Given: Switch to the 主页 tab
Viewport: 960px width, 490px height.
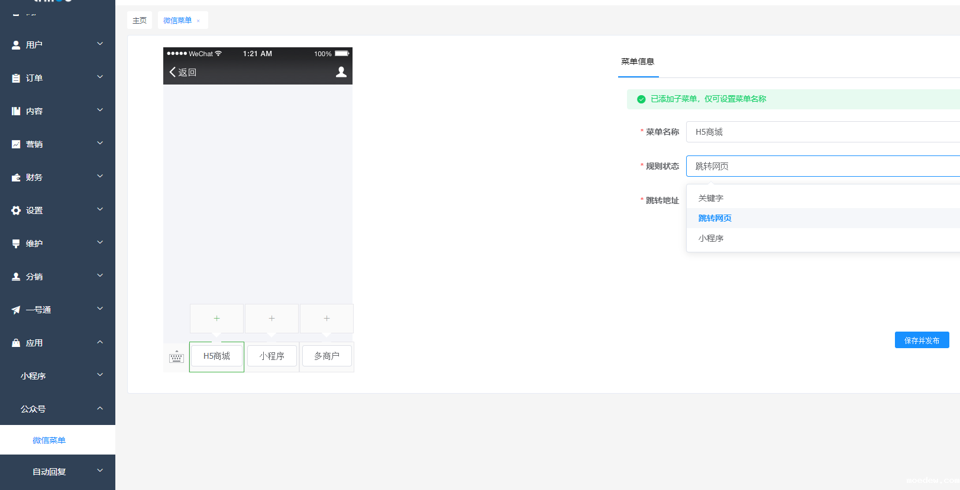Looking at the screenshot, I should coord(140,21).
